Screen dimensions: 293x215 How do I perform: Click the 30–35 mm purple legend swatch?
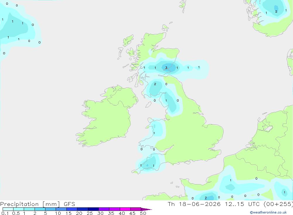104,209
